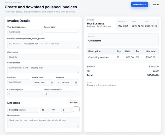Open the Invoice date calendar picker icon
Image resolution: width=165 pixels, height=135 pixels.
52,83
